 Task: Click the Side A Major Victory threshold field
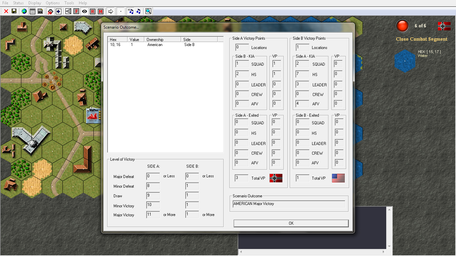153,215
